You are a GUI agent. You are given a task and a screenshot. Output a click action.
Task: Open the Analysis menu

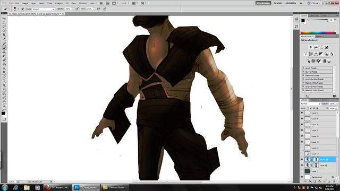tap(59, 3)
